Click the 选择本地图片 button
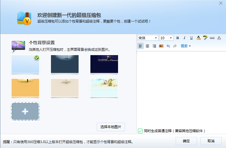226x148 pixels. point(111,127)
